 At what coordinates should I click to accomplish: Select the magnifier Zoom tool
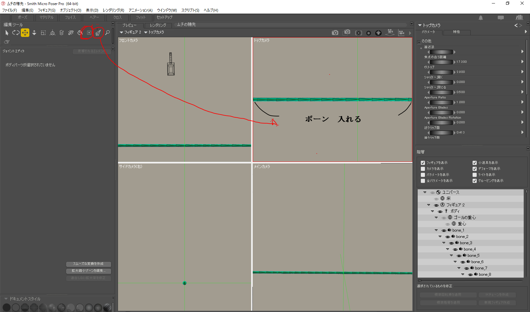tap(108, 32)
